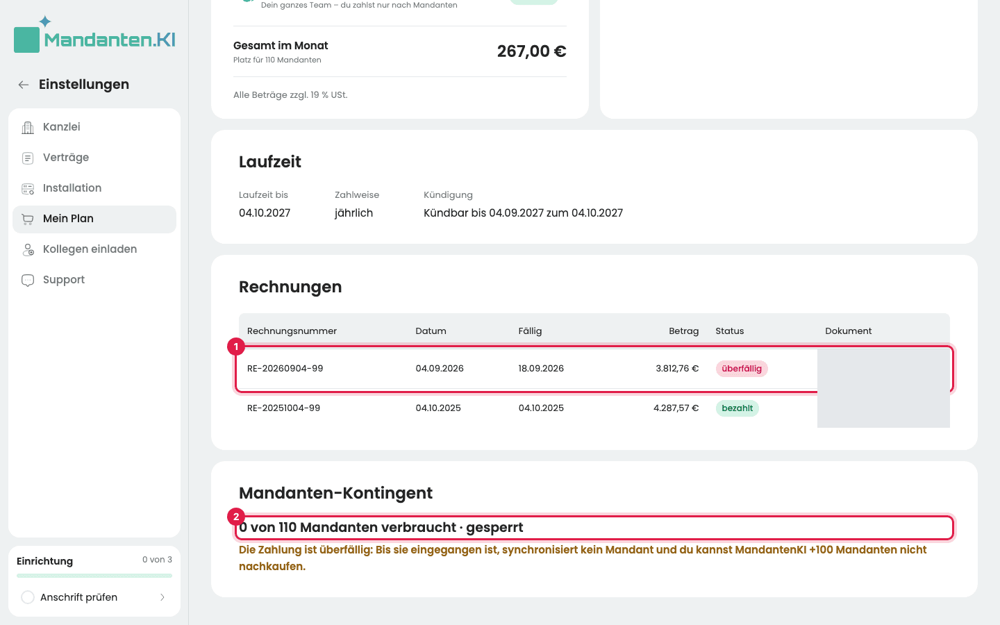1000x625 pixels.
Task: Click the Kollegen einladen person icon
Action: point(28,249)
